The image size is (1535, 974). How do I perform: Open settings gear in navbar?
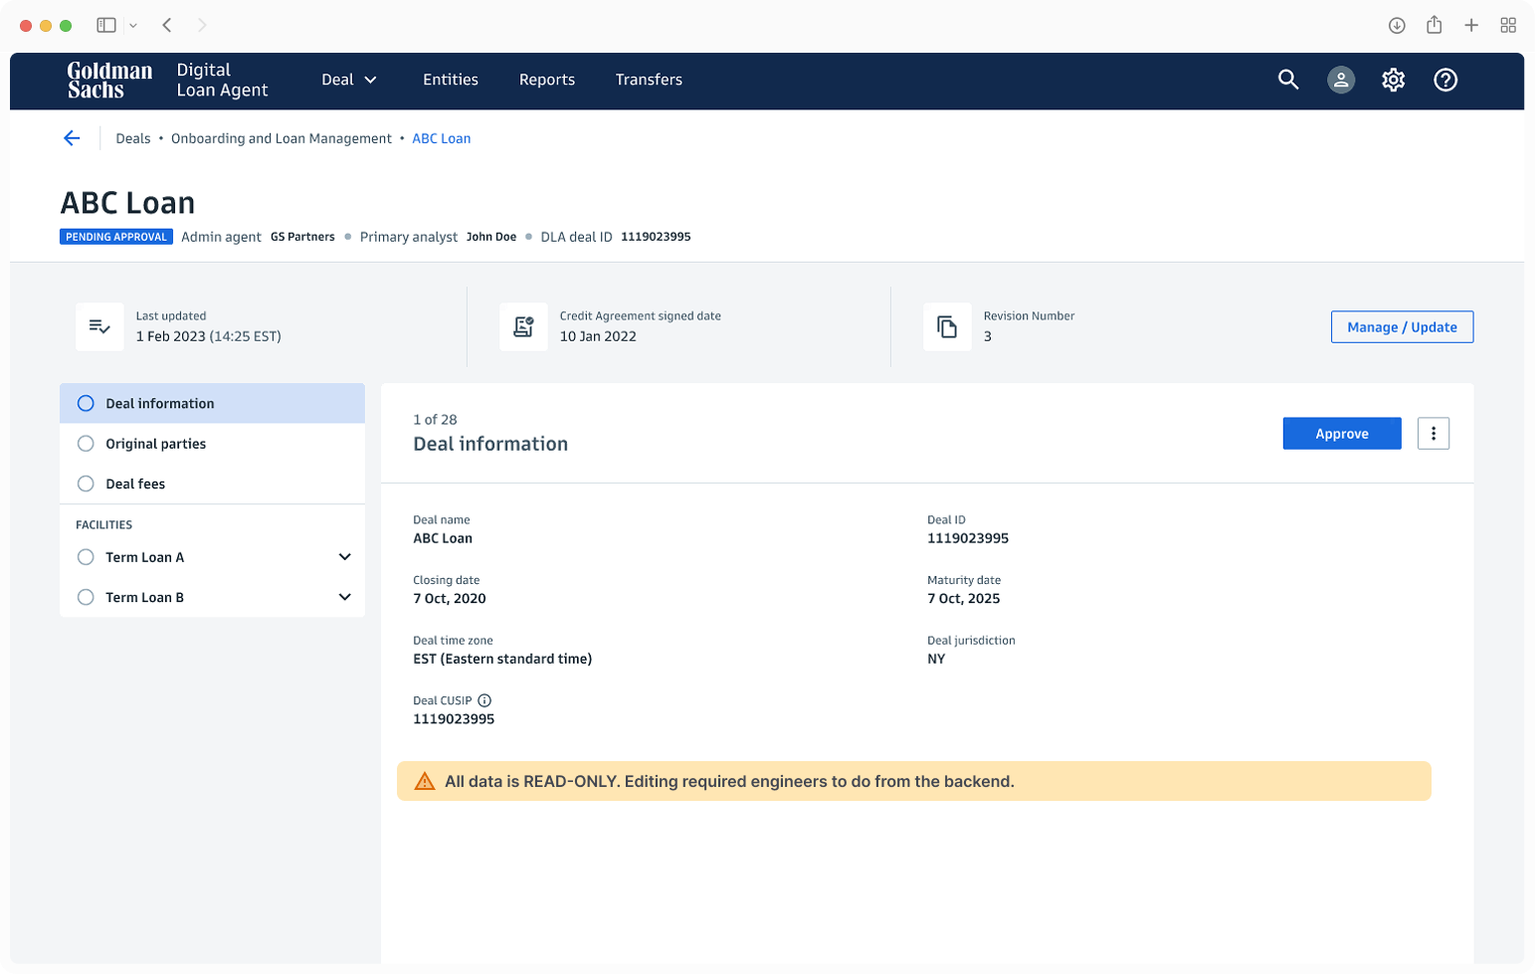point(1393,80)
